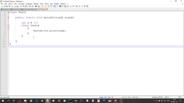184x103 pixels.
Task: Save the file with the Save toolbar icon
Action: pyautogui.click(x=7, y=6)
